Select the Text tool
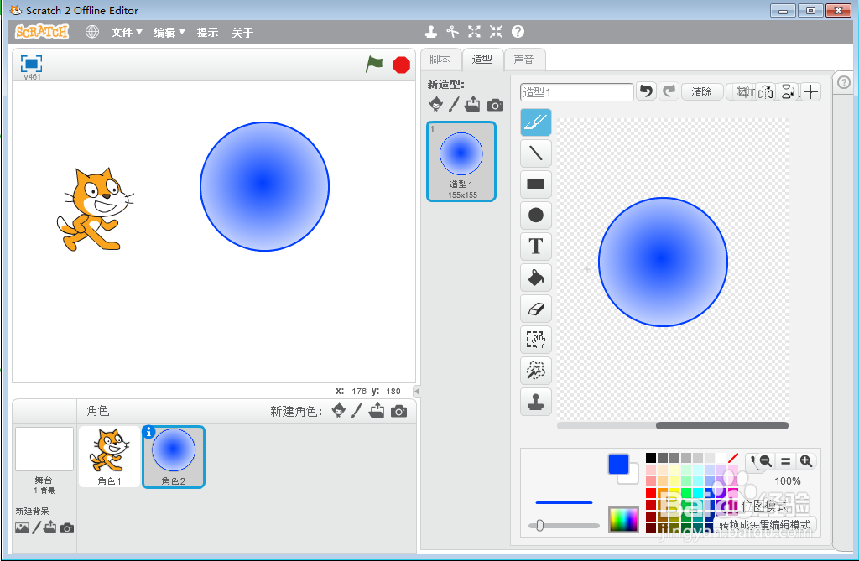 tap(535, 247)
